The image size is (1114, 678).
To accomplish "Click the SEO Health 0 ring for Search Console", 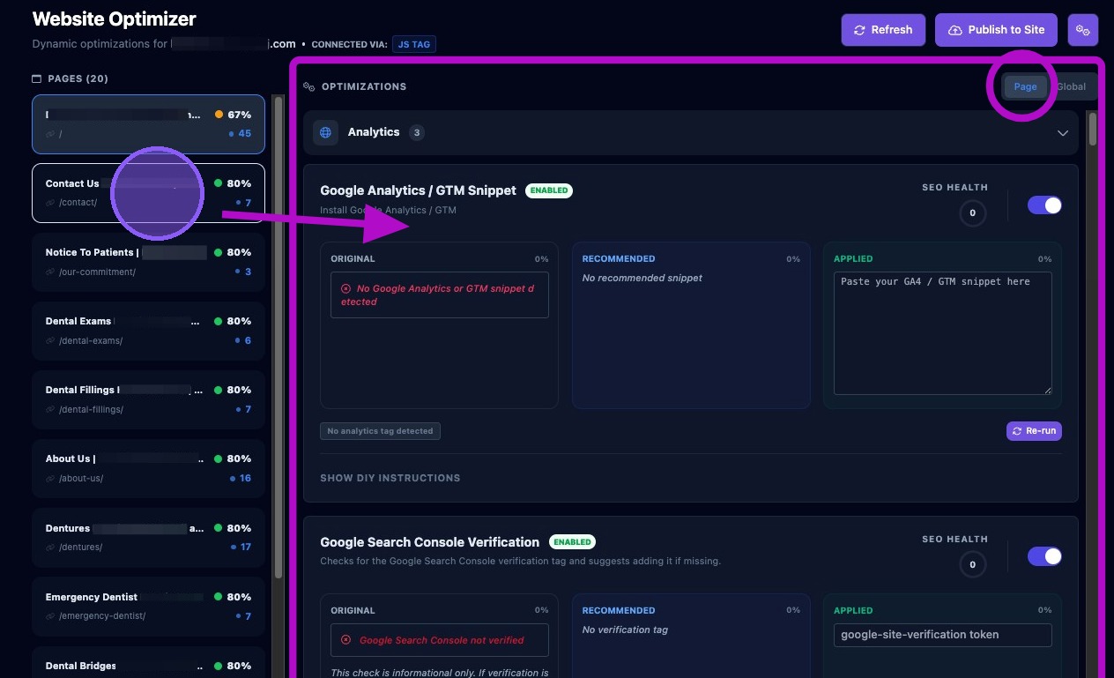I will point(972,564).
